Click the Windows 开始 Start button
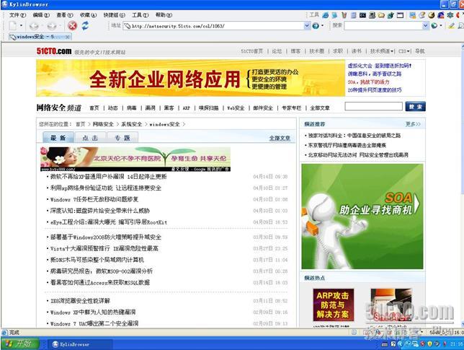The image size is (464, 350). point(20,344)
